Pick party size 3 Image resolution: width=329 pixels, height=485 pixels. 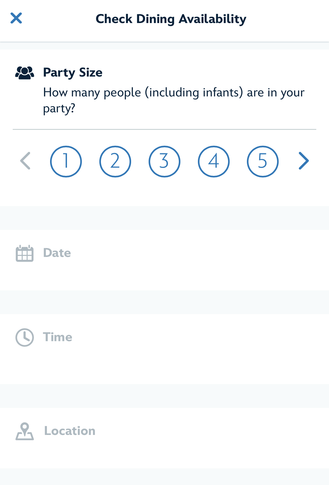point(164,161)
